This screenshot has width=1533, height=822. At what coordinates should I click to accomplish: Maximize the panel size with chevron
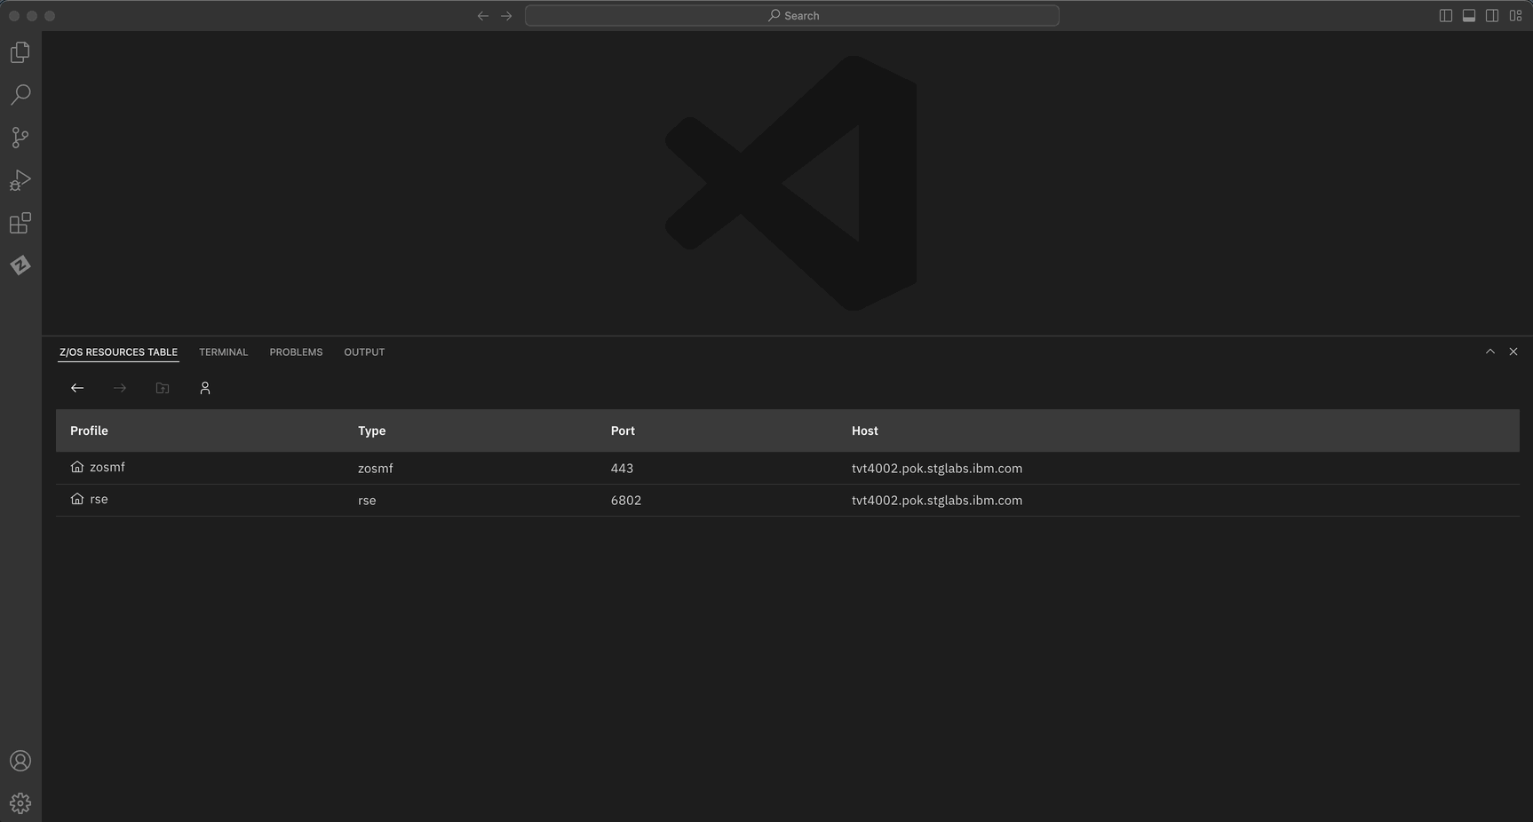click(x=1490, y=352)
